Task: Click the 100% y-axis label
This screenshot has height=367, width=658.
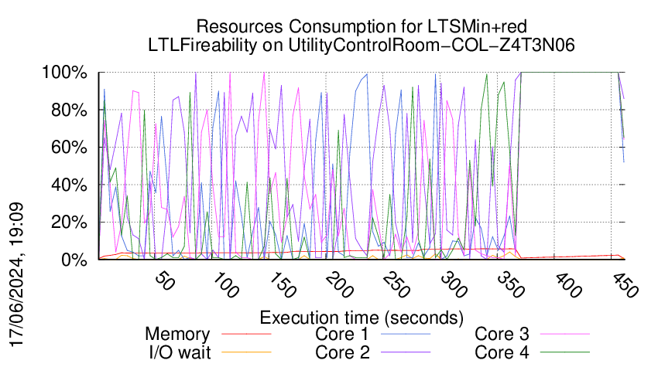Action: coord(64,73)
